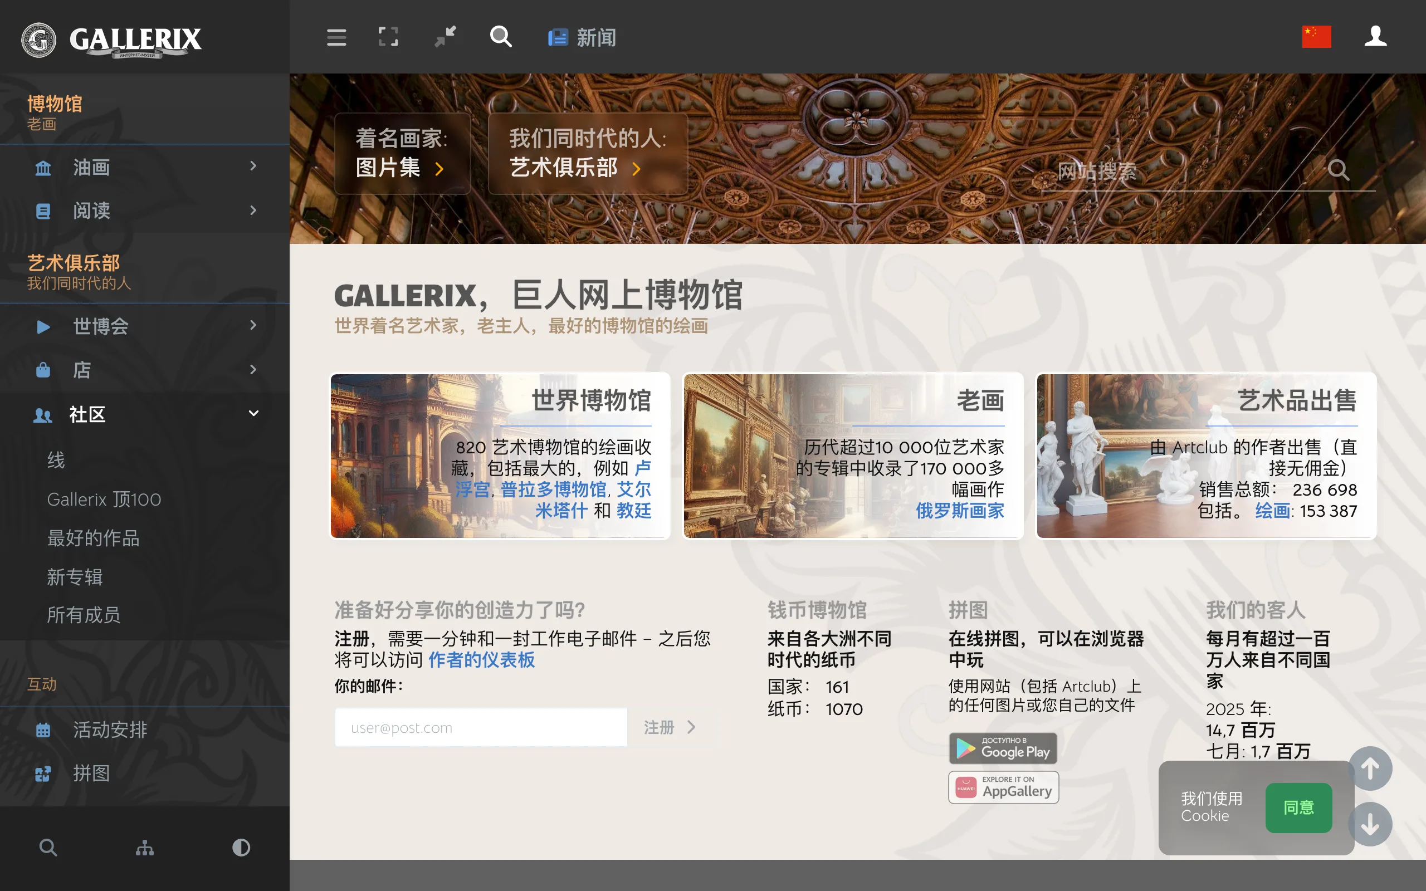Open 新专辑 submenu item

[x=75, y=577]
